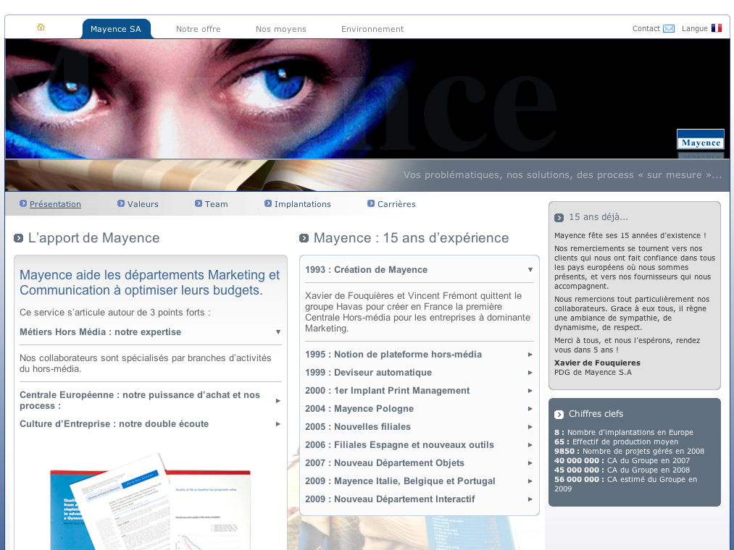Screen dimensions: 734x550
Task: Click the arrow icon before "L'apport de Mayence"
Action: coord(17,237)
